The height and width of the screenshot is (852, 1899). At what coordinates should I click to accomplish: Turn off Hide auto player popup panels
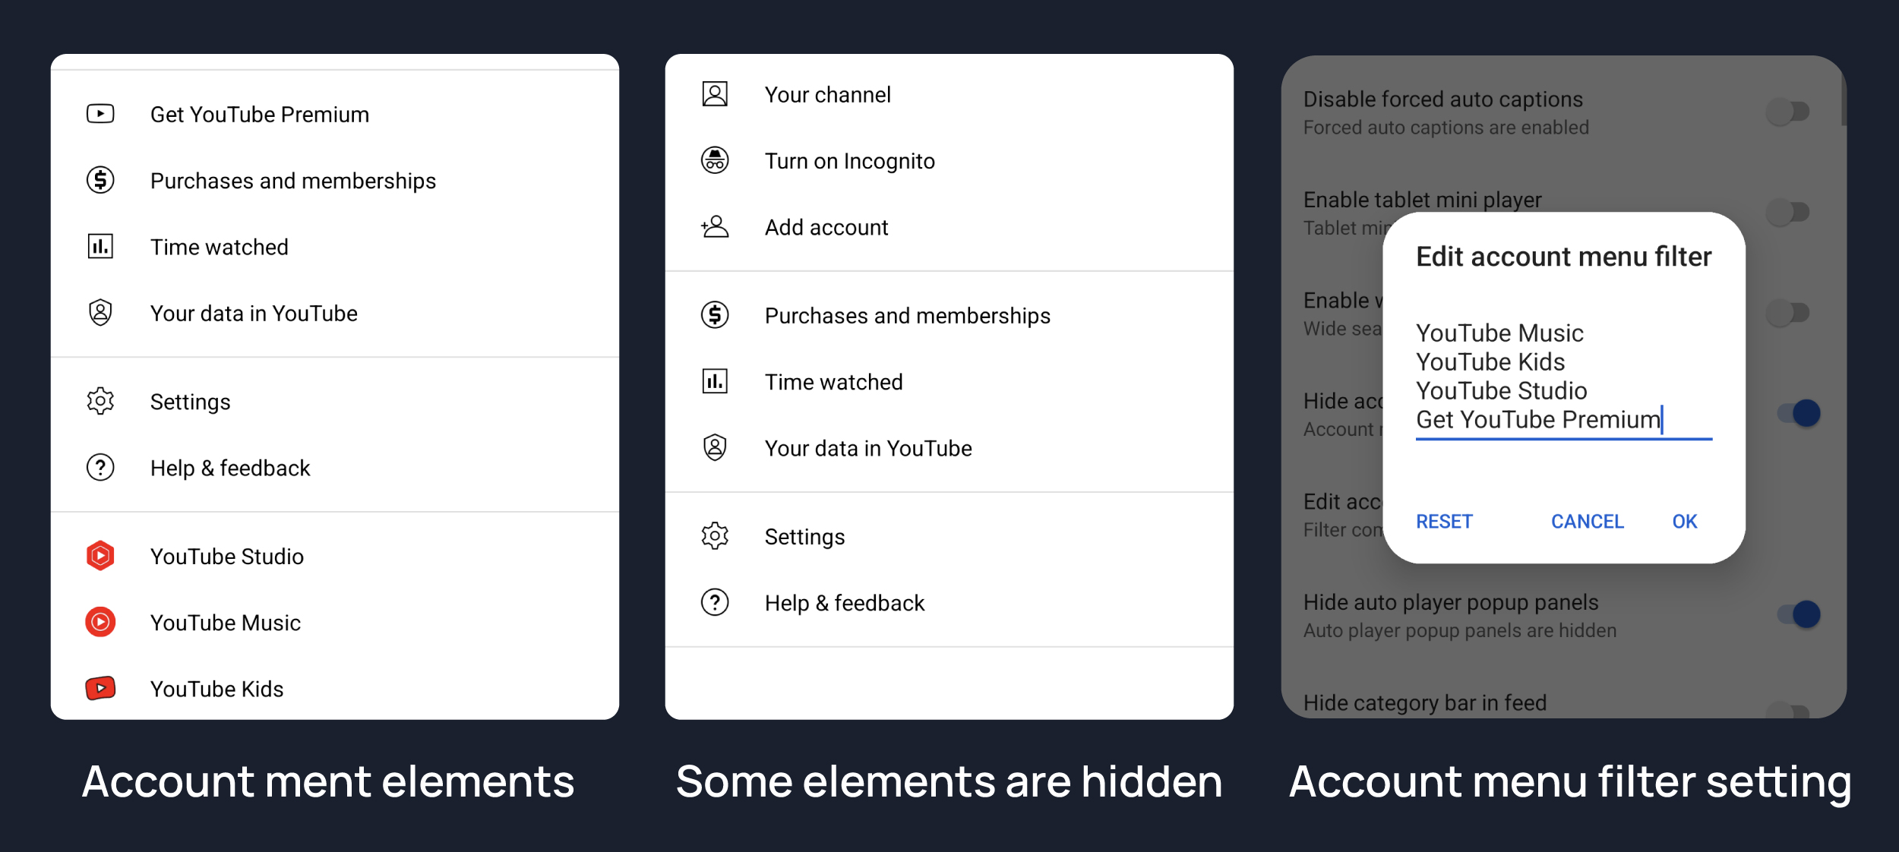point(1797,614)
